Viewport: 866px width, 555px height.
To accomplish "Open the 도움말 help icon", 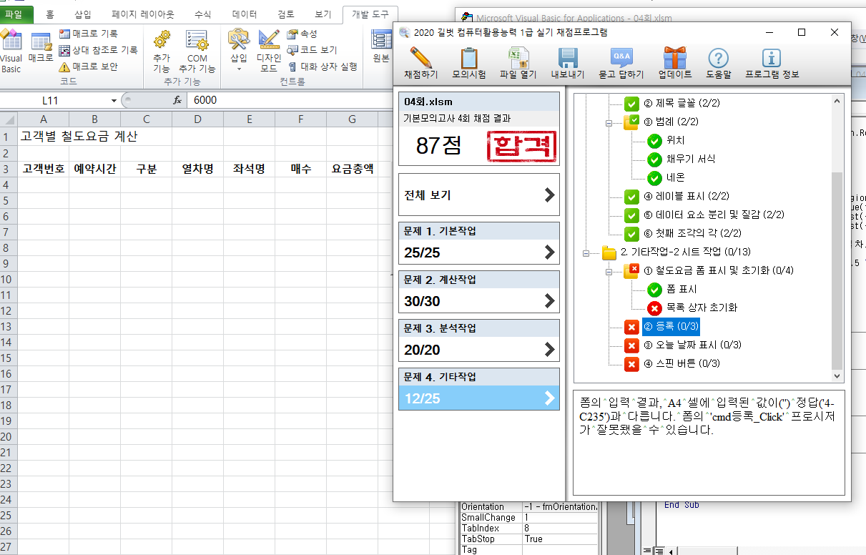I will click(x=718, y=61).
